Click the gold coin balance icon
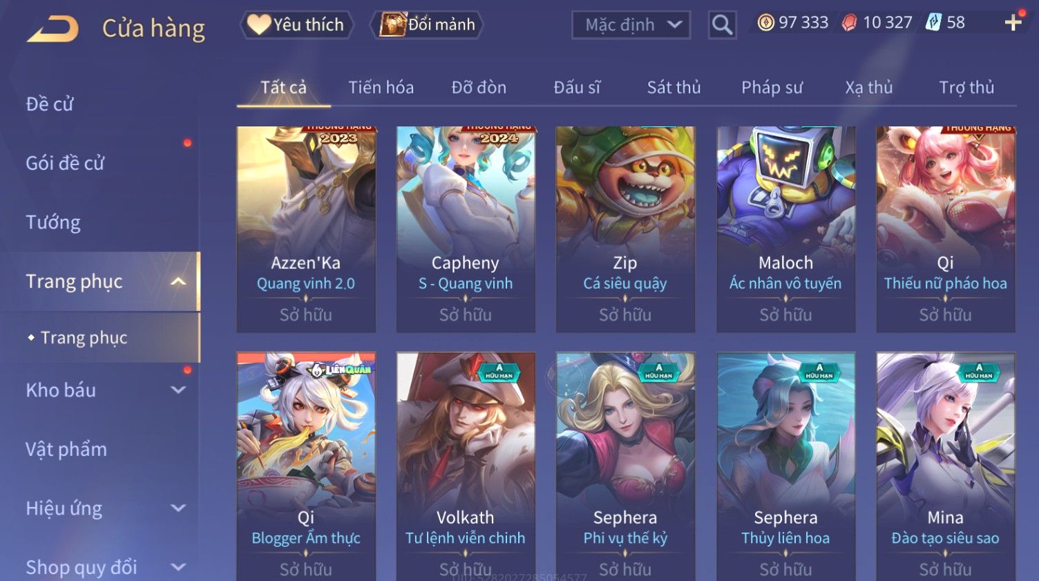The image size is (1039, 581). click(x=765, y=23)
